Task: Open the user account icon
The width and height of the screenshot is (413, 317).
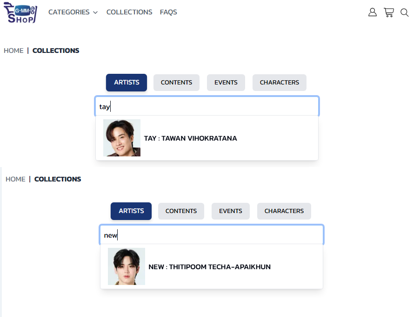Action: tap(372, 12)
